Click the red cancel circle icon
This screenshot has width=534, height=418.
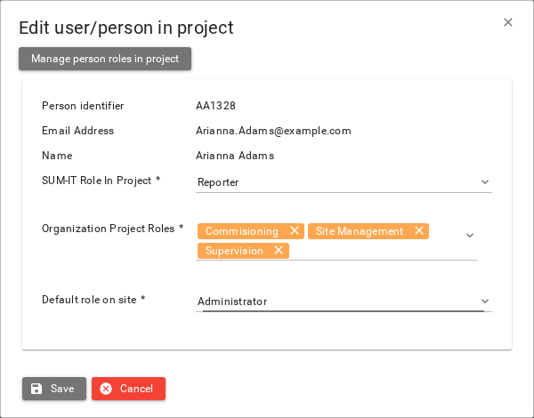(106, 389)
